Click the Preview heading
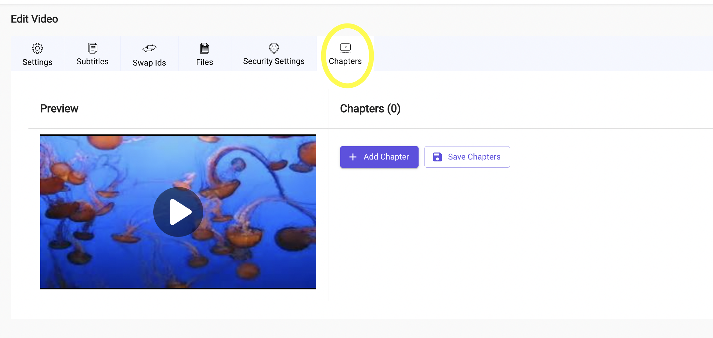 59,109
